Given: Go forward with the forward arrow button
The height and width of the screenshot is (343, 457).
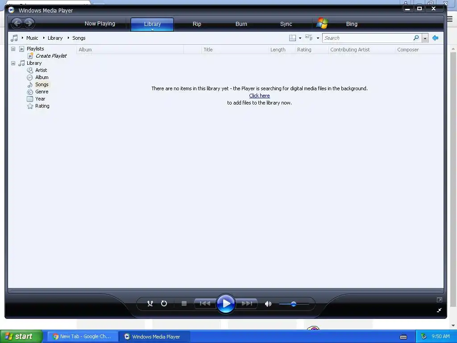Looking at the screenshot, I should pyautogui.click(x=29, y=23).
